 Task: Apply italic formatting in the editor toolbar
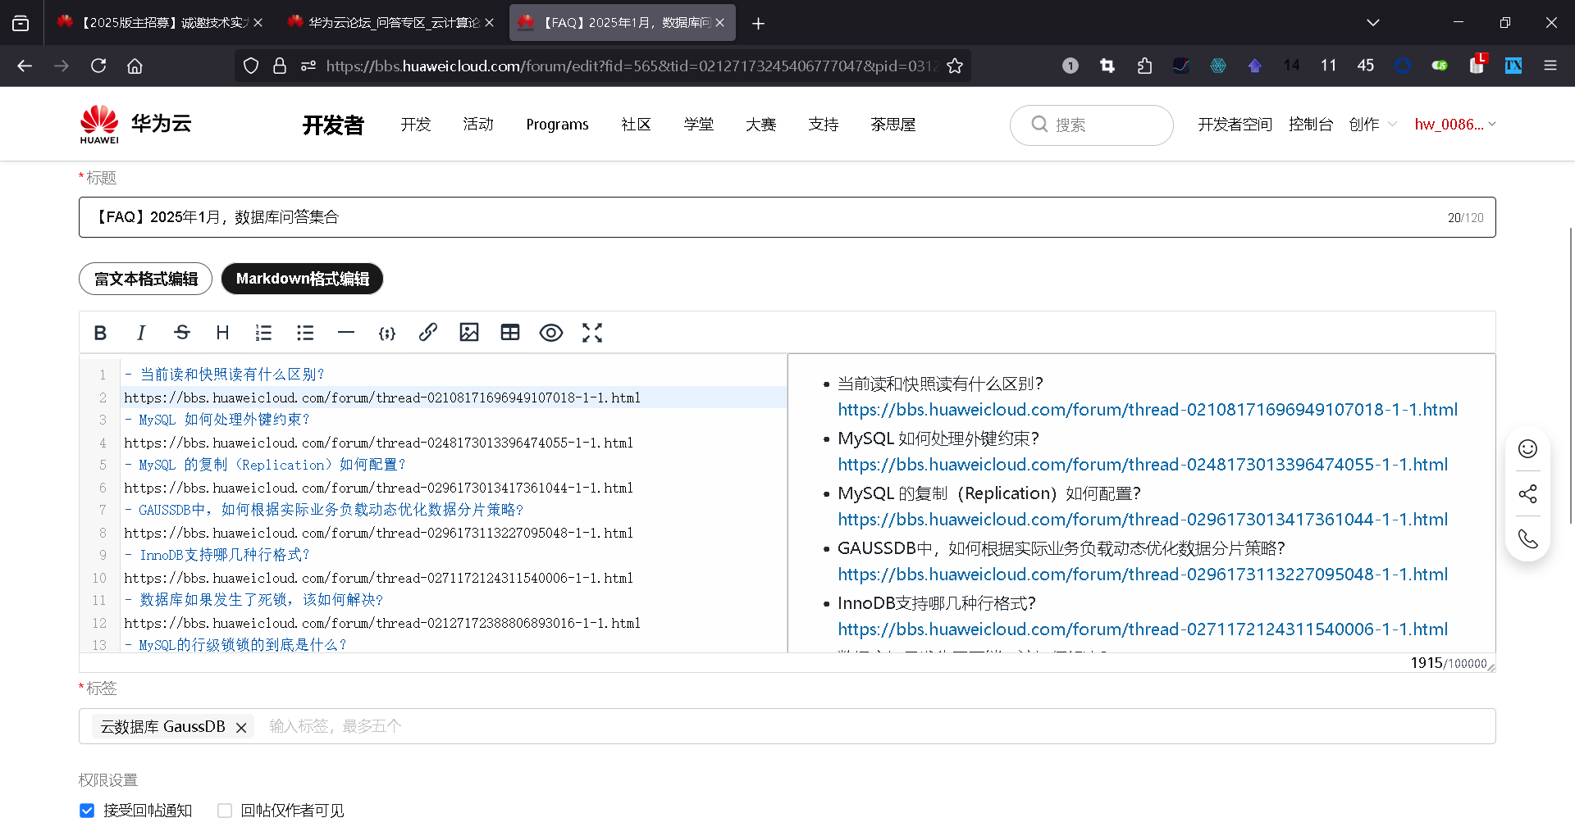141,333
